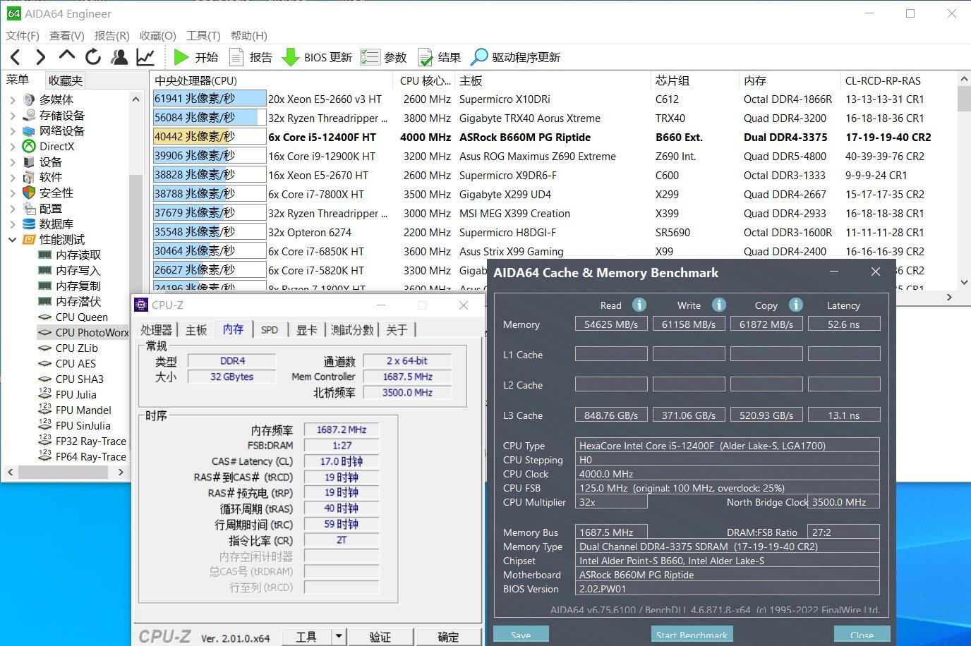
Task: Open the 参数 parameters icon
Action: click(x=370, y=57)
